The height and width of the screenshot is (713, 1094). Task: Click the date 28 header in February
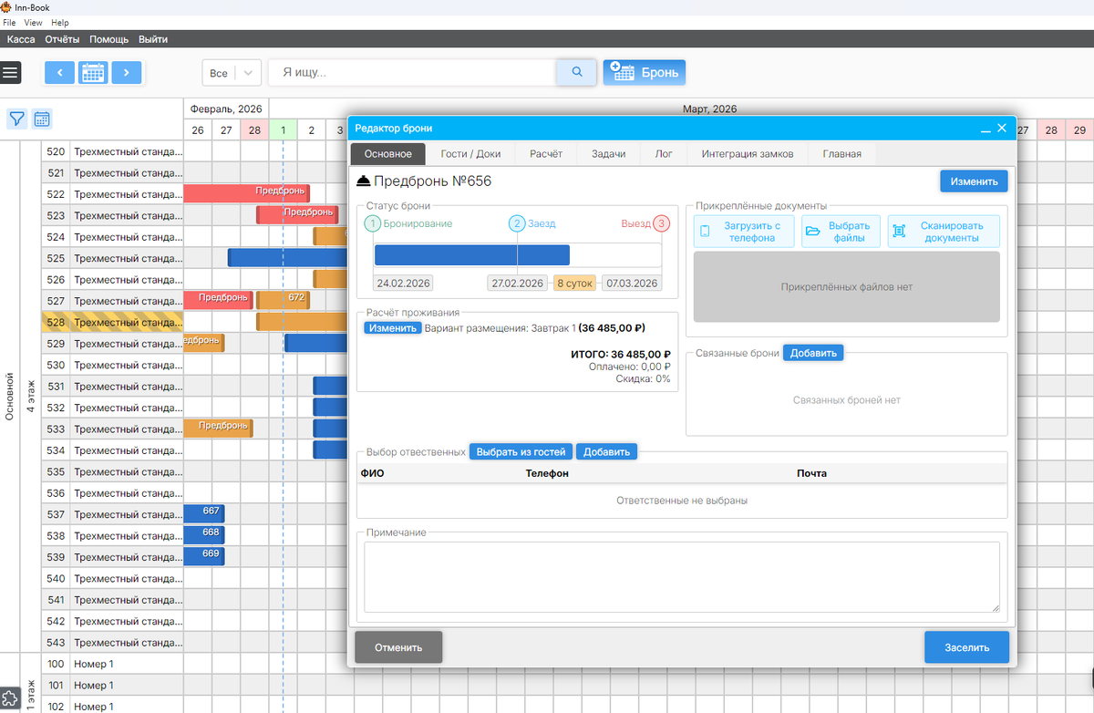coord(254,130)
